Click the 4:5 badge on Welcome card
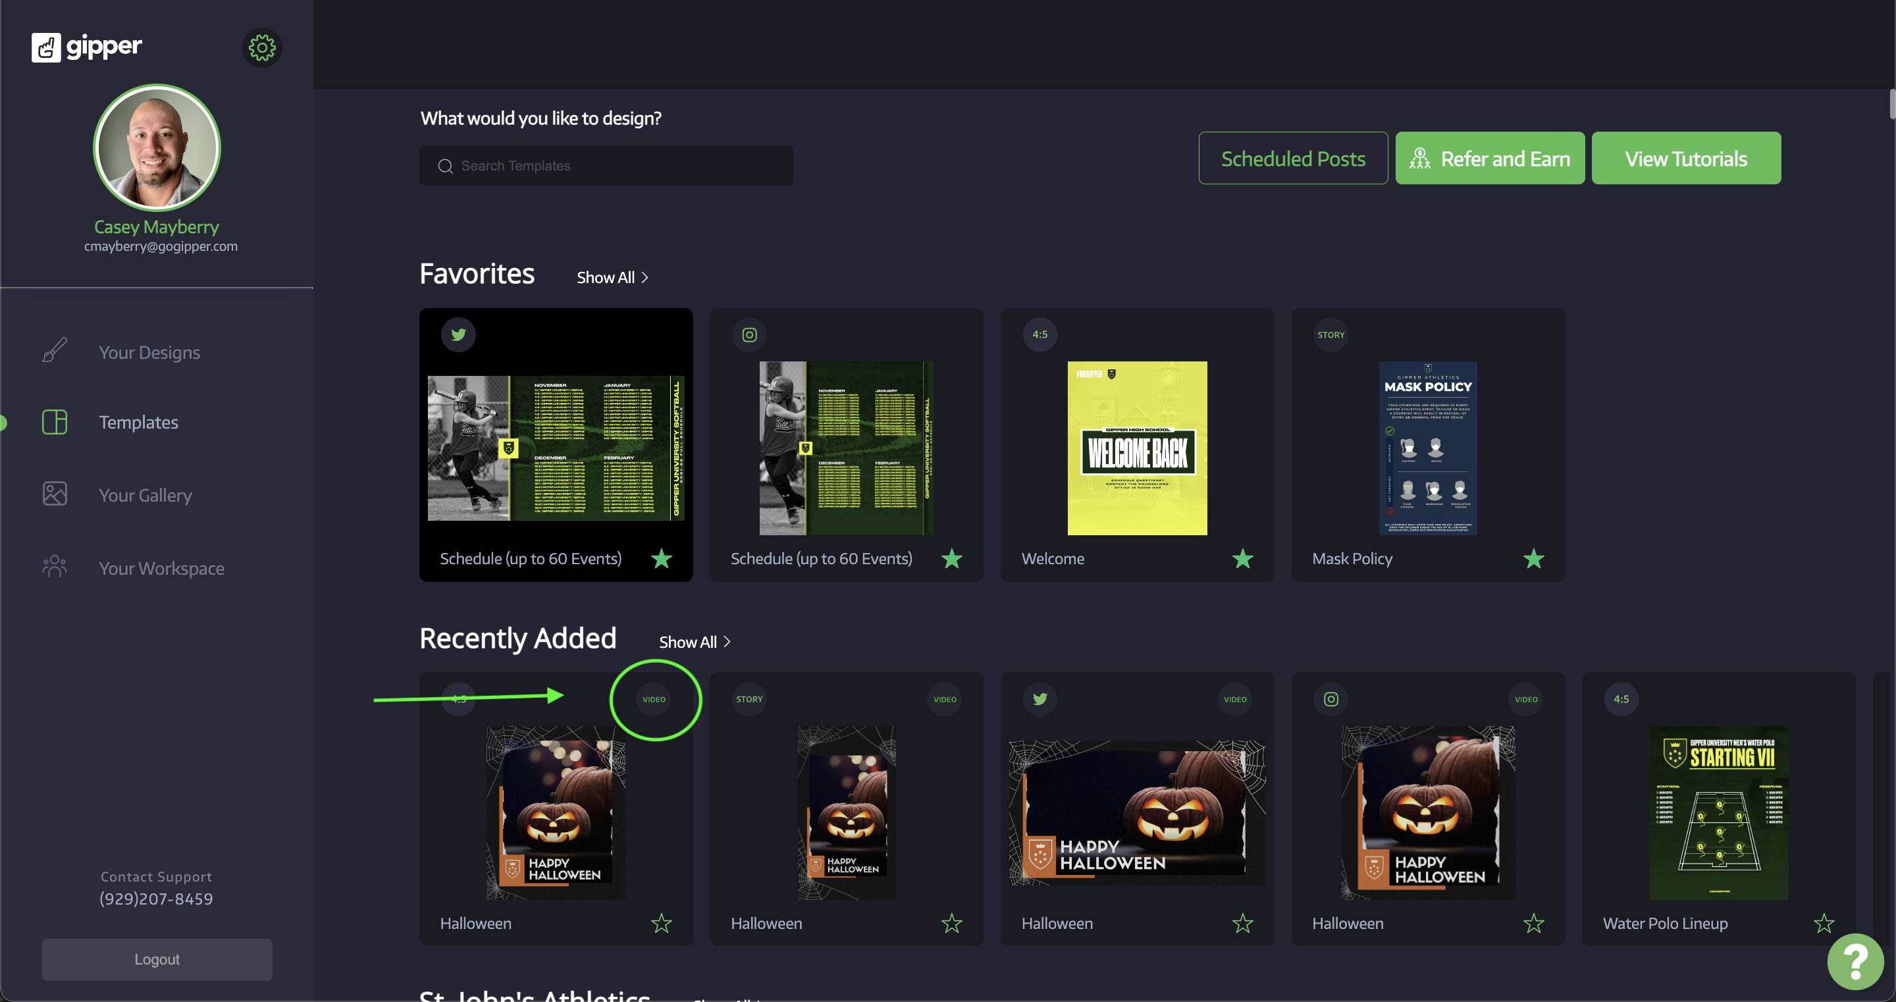The width and height of the screenshot is (1896, 1002). [1040, 335]
